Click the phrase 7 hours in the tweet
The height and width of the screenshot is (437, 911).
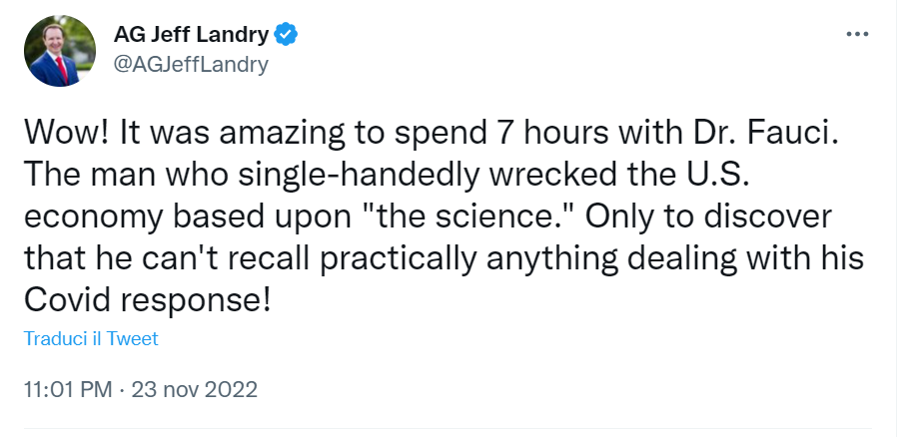point(536,134)
